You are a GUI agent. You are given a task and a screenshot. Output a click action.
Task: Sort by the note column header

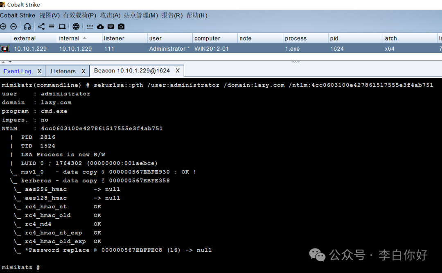[x=260, y=38]
